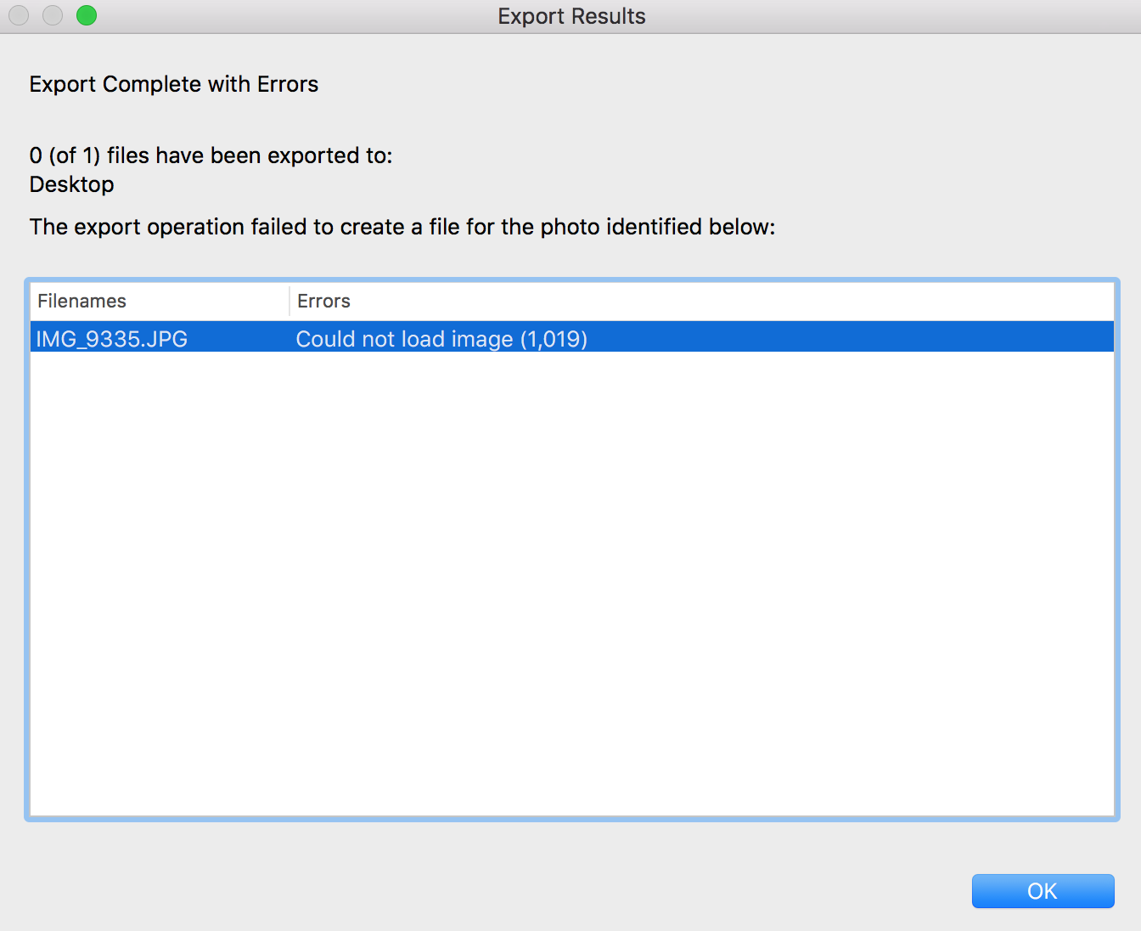Click the Export Results window title

(571, 16)
